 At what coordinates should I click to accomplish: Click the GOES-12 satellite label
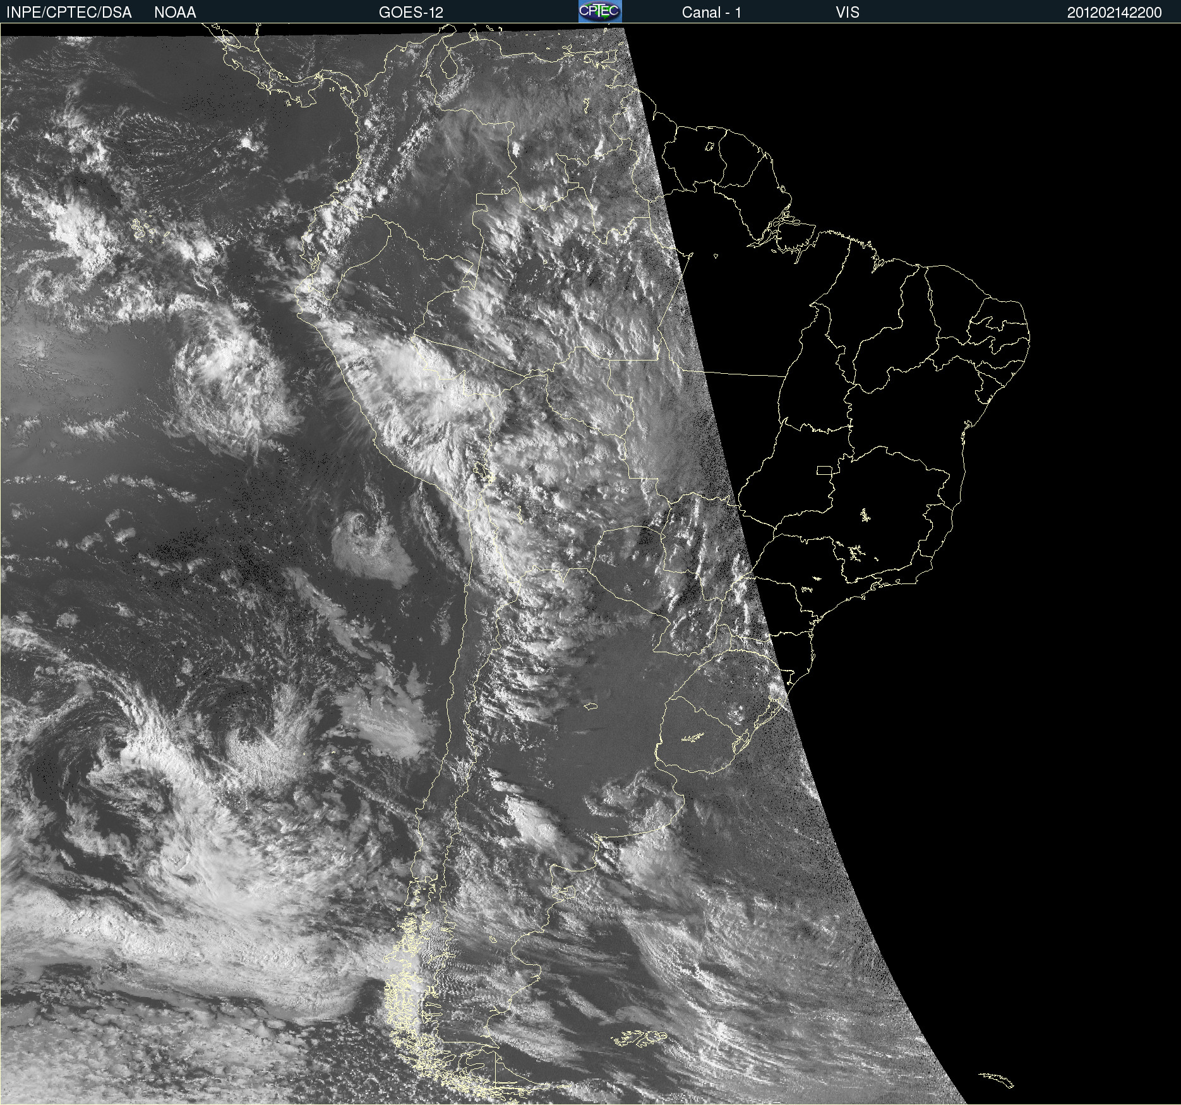411,13
